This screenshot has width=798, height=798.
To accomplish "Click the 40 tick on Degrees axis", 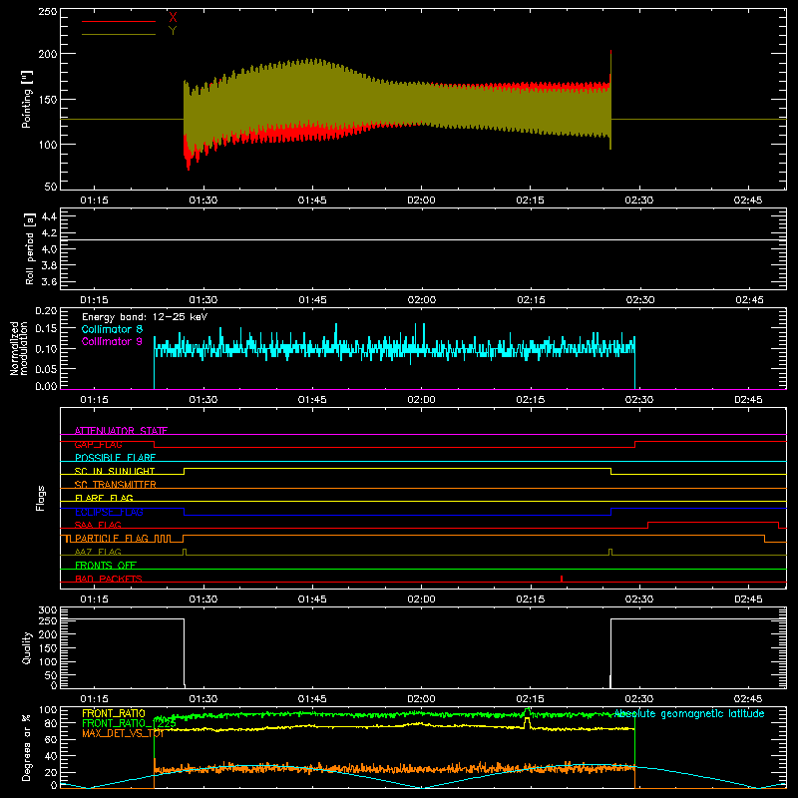I will 52,756.
